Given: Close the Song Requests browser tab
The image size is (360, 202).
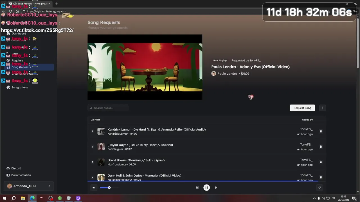Looking at the screenshot, I should point(49,4).
